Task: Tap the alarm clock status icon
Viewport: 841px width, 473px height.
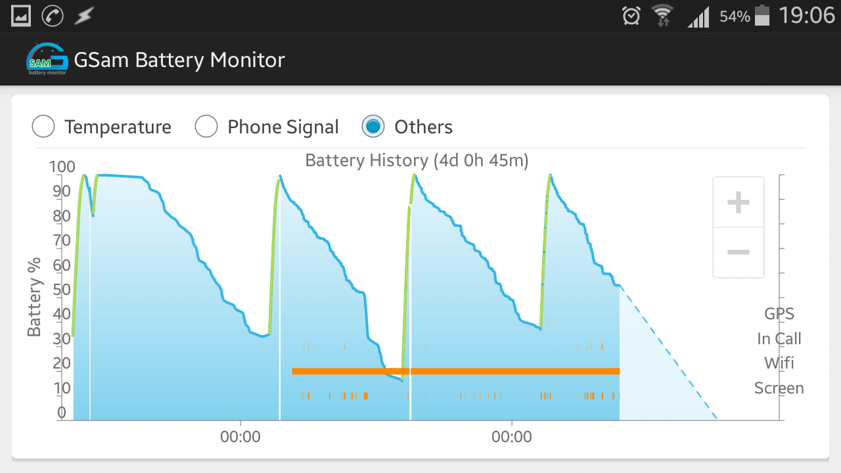Action: click(631, 16)
